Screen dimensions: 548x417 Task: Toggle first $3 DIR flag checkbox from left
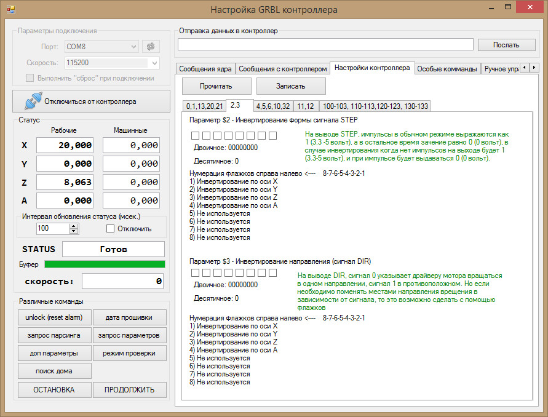[x=196, y=272]
